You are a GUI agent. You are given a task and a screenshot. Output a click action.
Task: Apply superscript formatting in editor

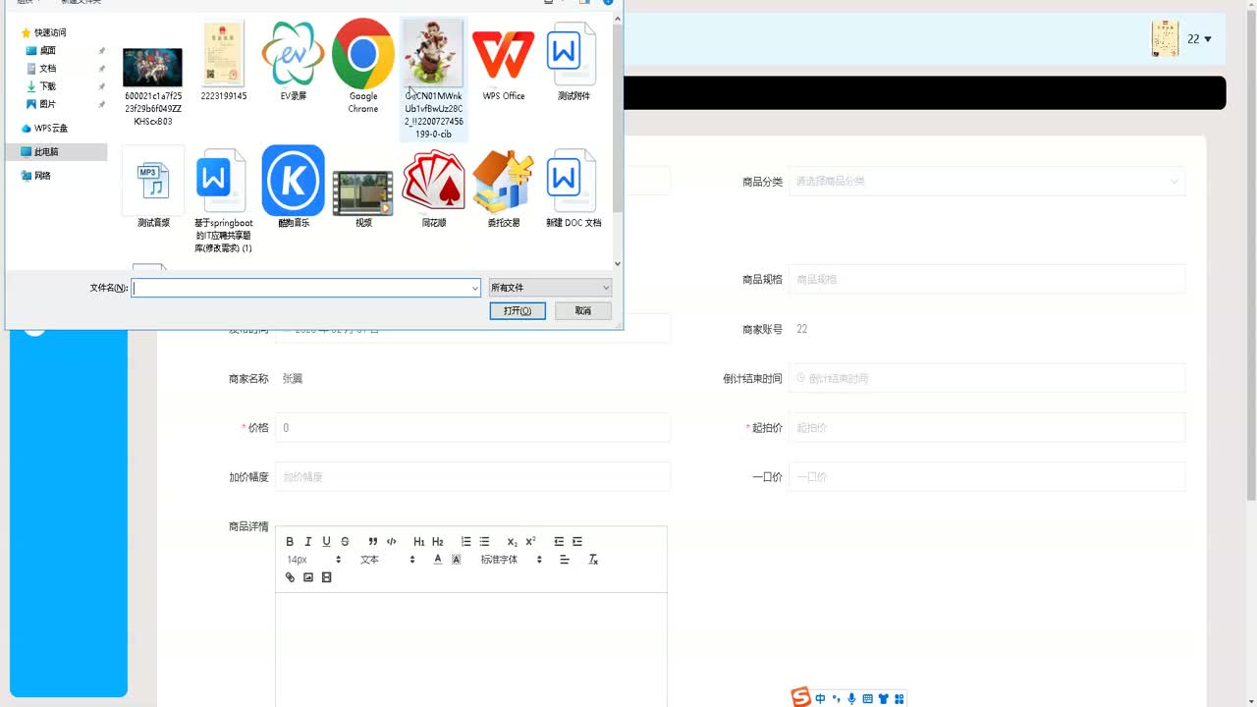click(531, 542)
